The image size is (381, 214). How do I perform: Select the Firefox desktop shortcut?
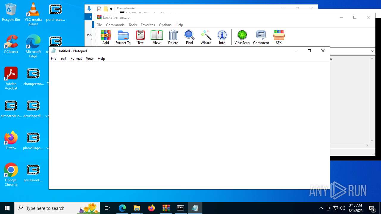click(x=11, y=141)
